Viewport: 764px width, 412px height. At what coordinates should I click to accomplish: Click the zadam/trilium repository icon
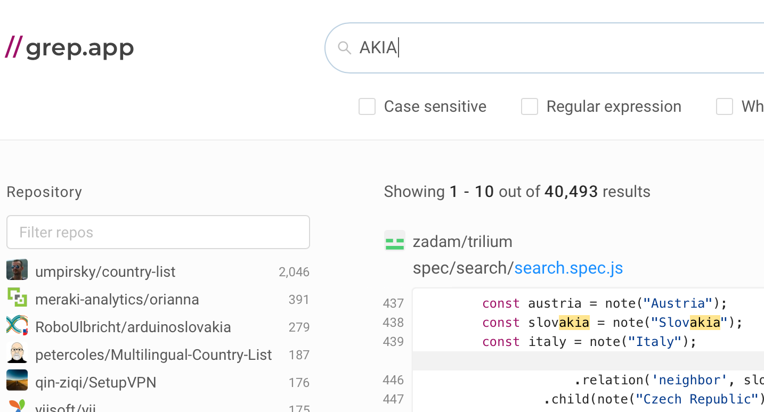395,241
